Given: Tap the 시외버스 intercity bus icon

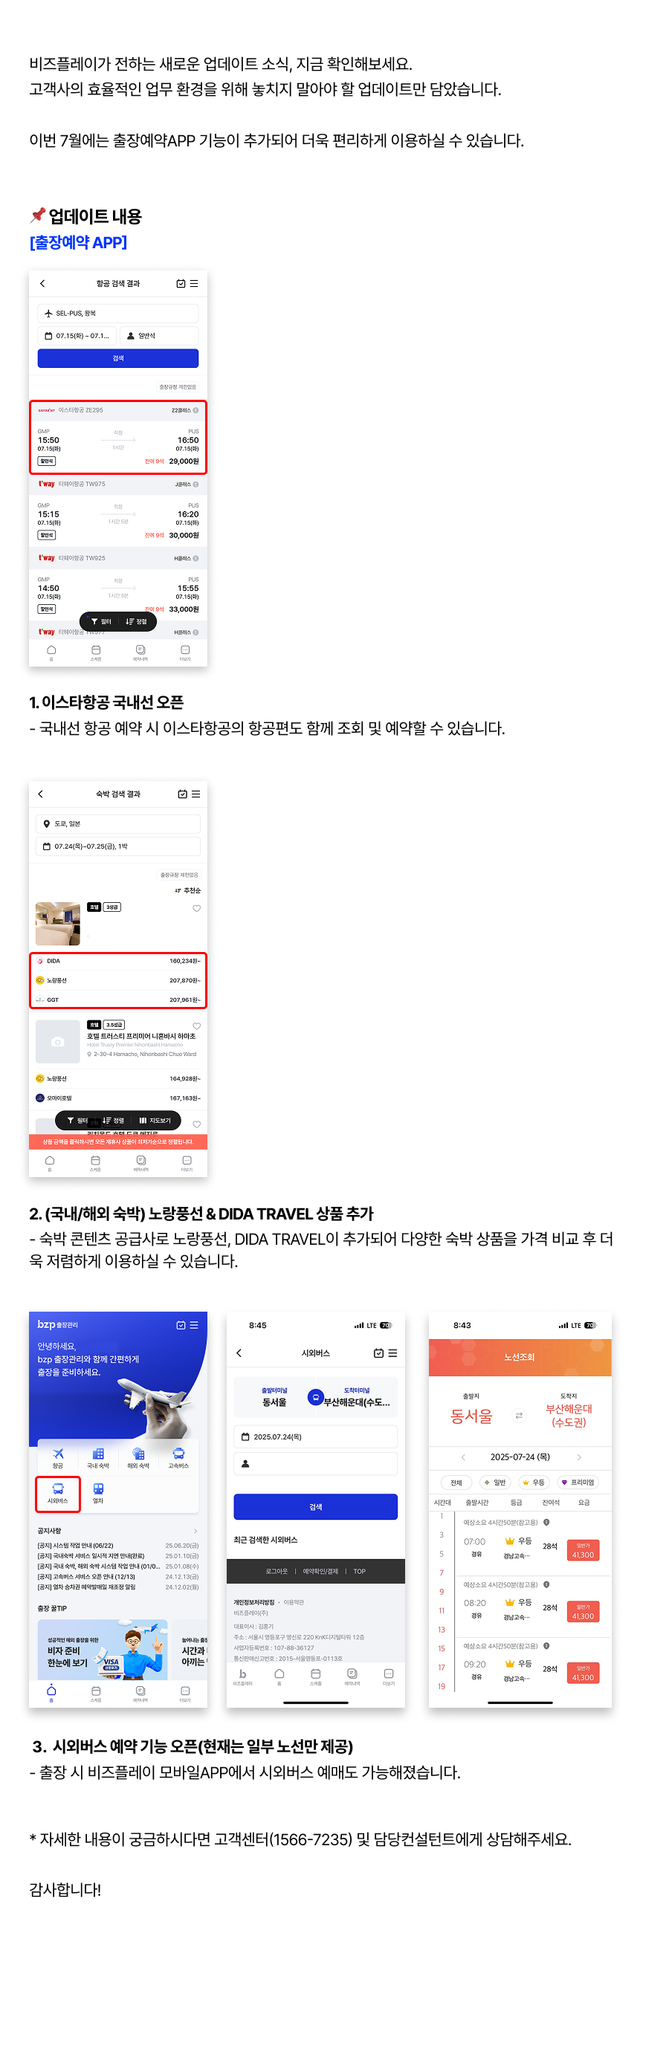Looking at the screenshot, I should (x=57, y=1492).
